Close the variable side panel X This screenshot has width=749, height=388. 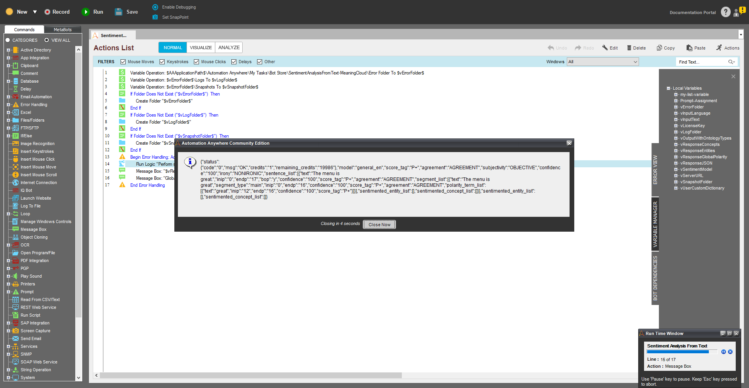point(733,76)
